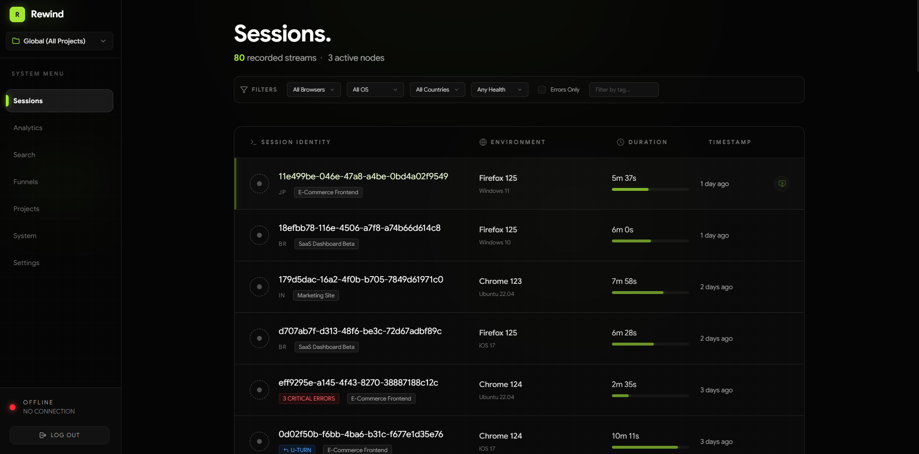Click the red offline status indicator
Image resolution: width=919 pixels, height=454 pixels.
13,407
